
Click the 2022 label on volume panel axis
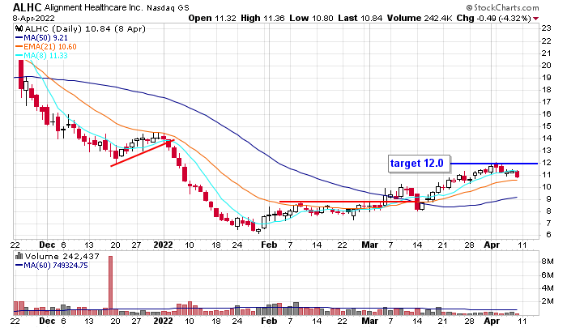pos(163,322)
